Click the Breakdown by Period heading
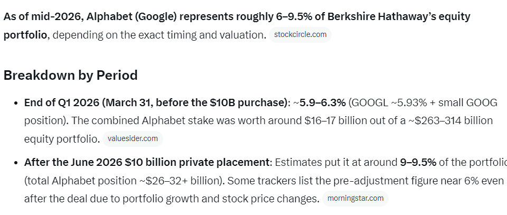Viewport: 507px width, 215px height. [70, 75]
